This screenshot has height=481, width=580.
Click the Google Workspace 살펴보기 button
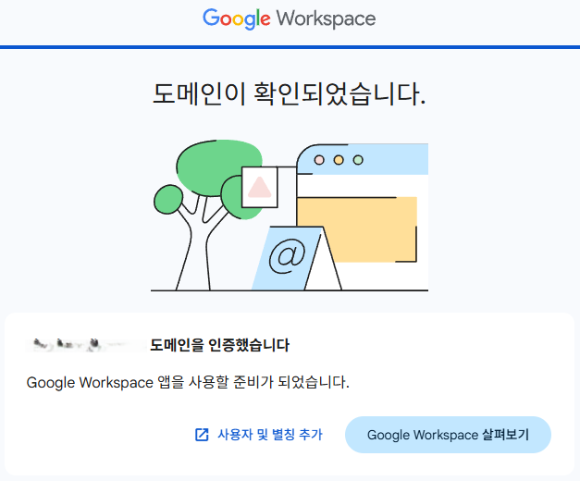448,435
